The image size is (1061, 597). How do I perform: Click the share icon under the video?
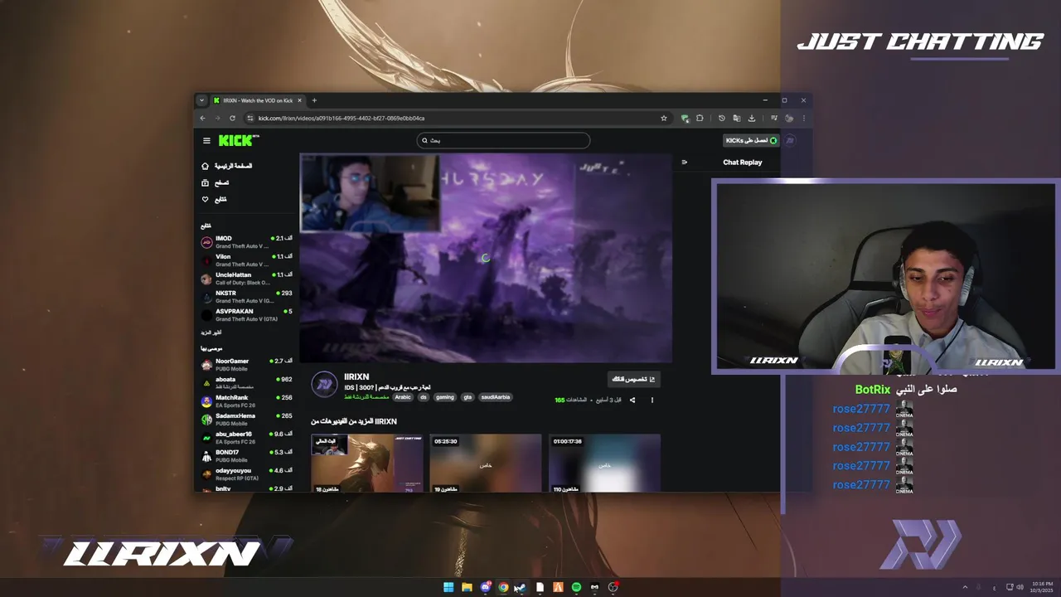[632, 400]
